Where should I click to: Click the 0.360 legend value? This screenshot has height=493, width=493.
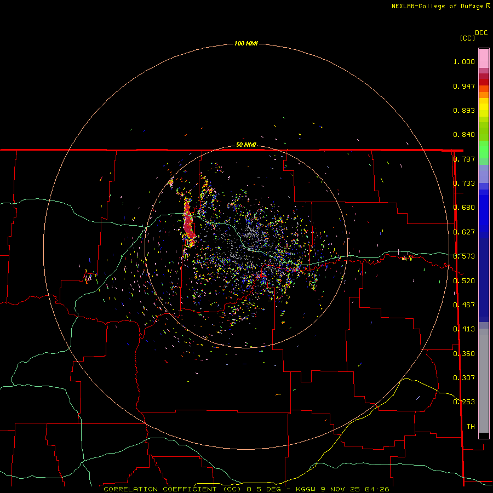pyautogui.click(x=464, y=354)
